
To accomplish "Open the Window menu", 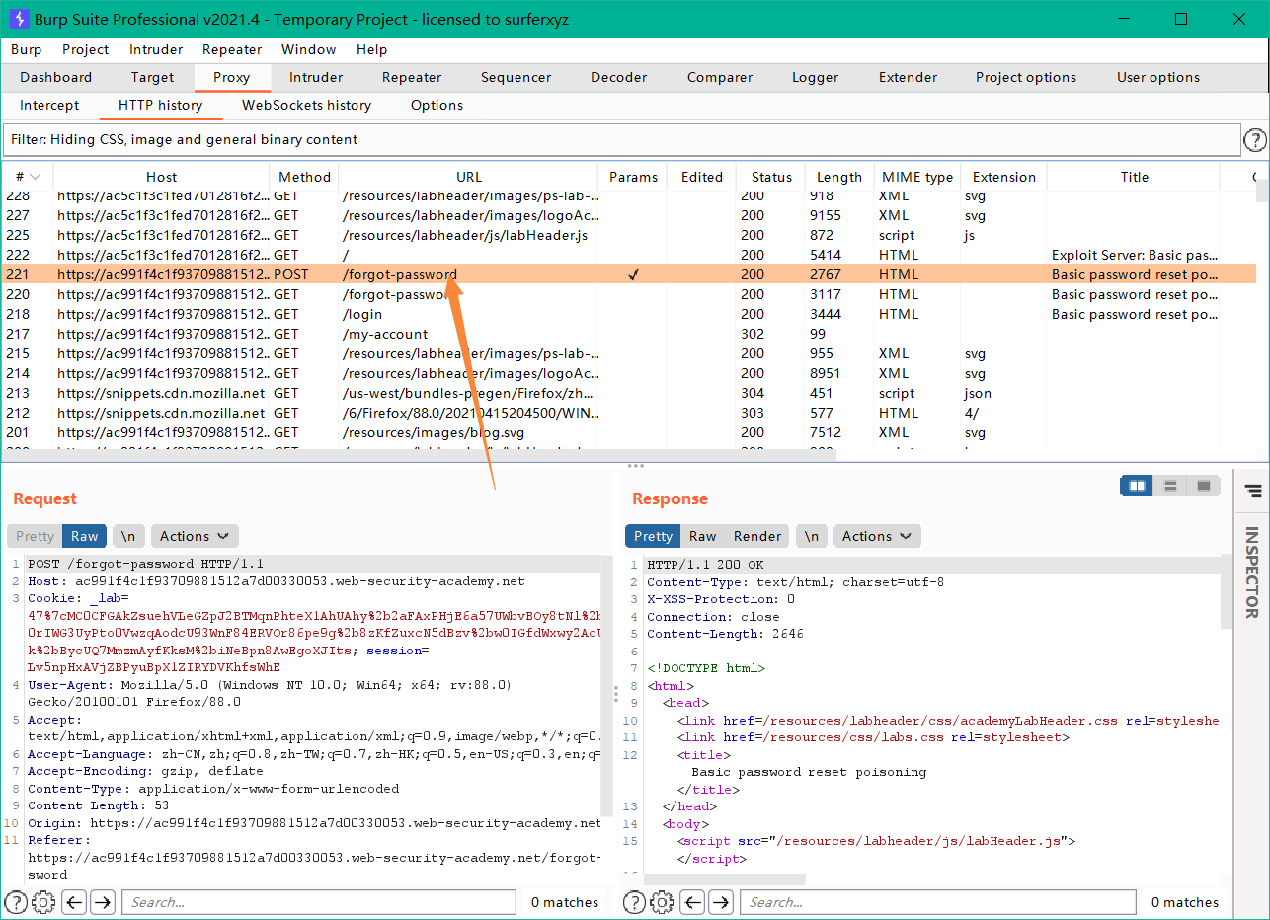I will coord(308,49).
